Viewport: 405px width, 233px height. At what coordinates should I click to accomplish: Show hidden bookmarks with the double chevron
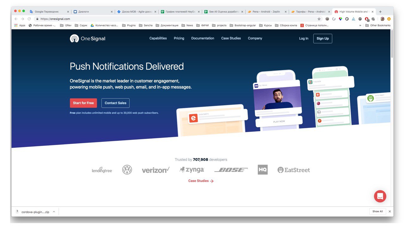tap(360, 25)
